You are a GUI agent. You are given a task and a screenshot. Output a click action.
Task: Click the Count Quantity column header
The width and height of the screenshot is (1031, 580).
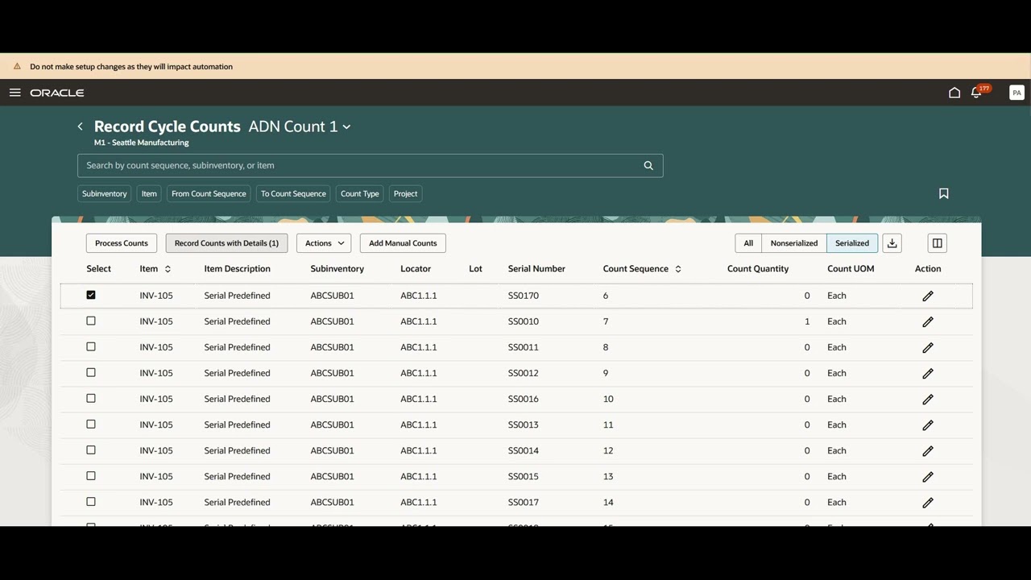click(x=758, y=269)
